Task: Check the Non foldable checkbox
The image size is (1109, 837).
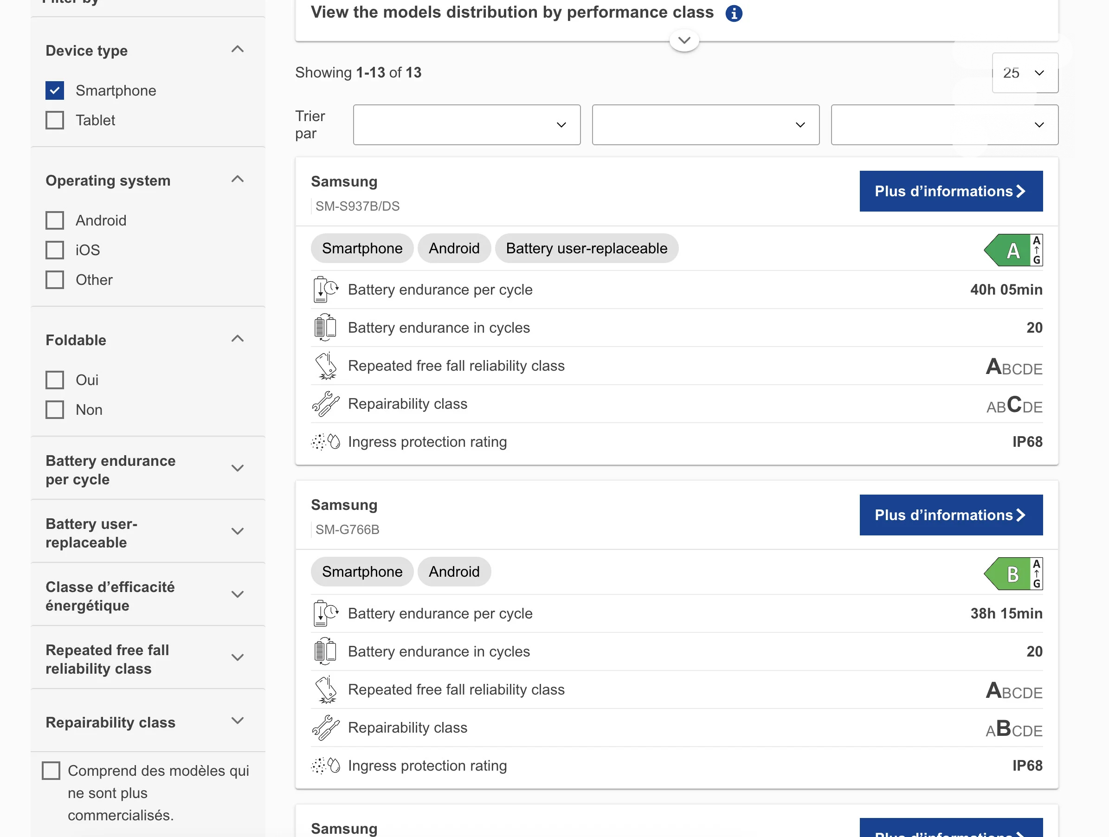Action: [55, 410]
